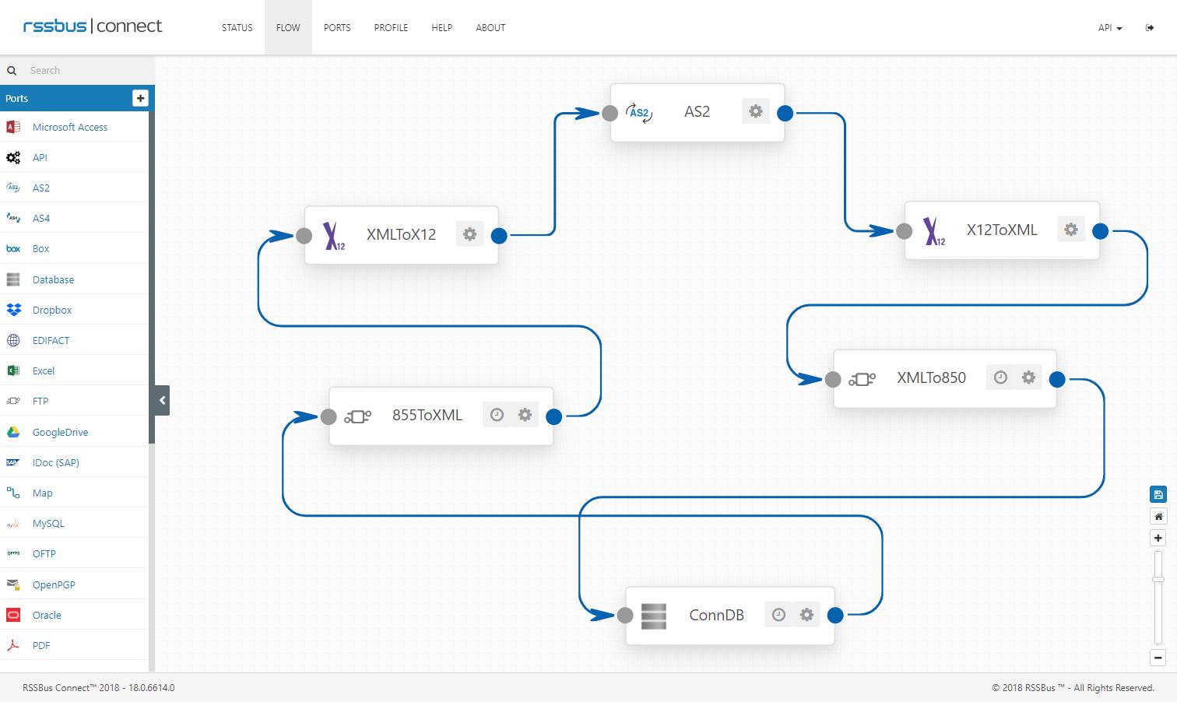Viewport: 1177px width, 702px height.
Task: Open settings gear on AS2 connector
Action: [755, 111]
